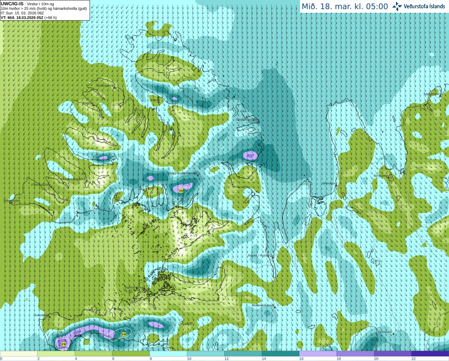Click the 0–2 m/s pale legend swatch
This screenshot has width=449, height=361.
(19, 354)
